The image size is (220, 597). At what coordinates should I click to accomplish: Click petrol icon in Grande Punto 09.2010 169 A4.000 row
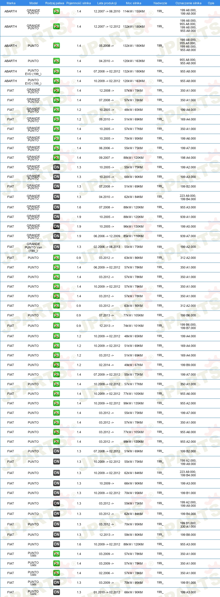(x=56, y=119)
